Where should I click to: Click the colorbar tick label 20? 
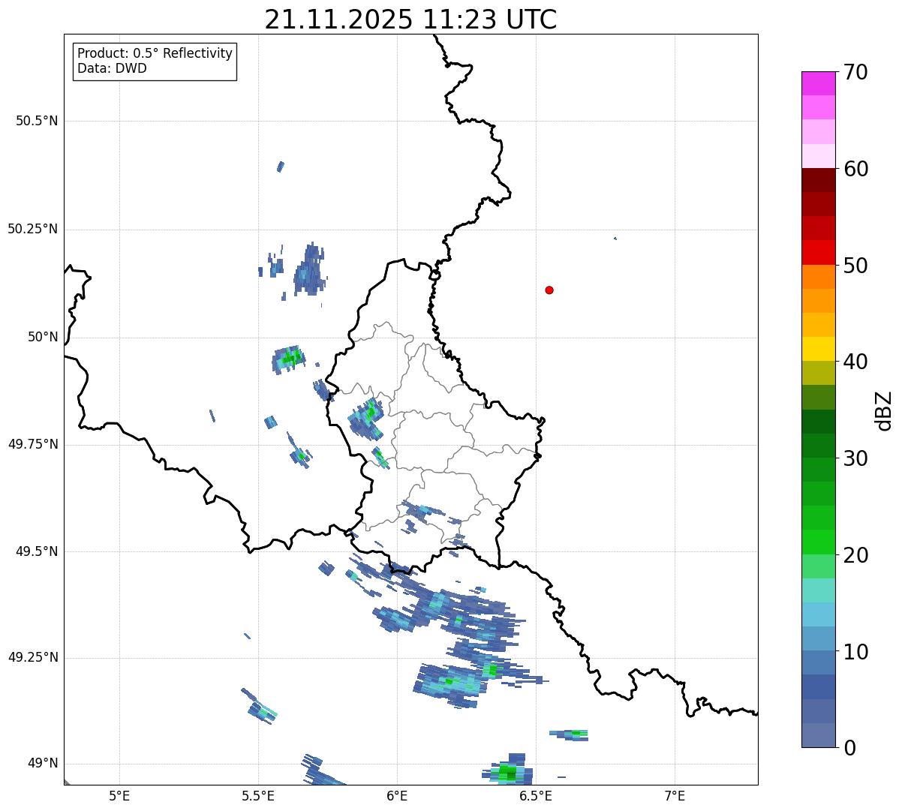tap(855, 556)
